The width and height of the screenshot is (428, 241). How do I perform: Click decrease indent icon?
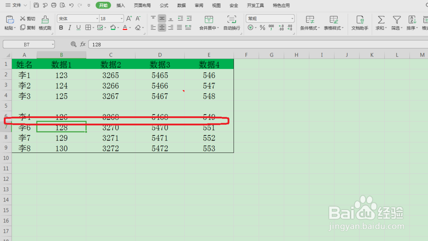[x=180, y=18]
